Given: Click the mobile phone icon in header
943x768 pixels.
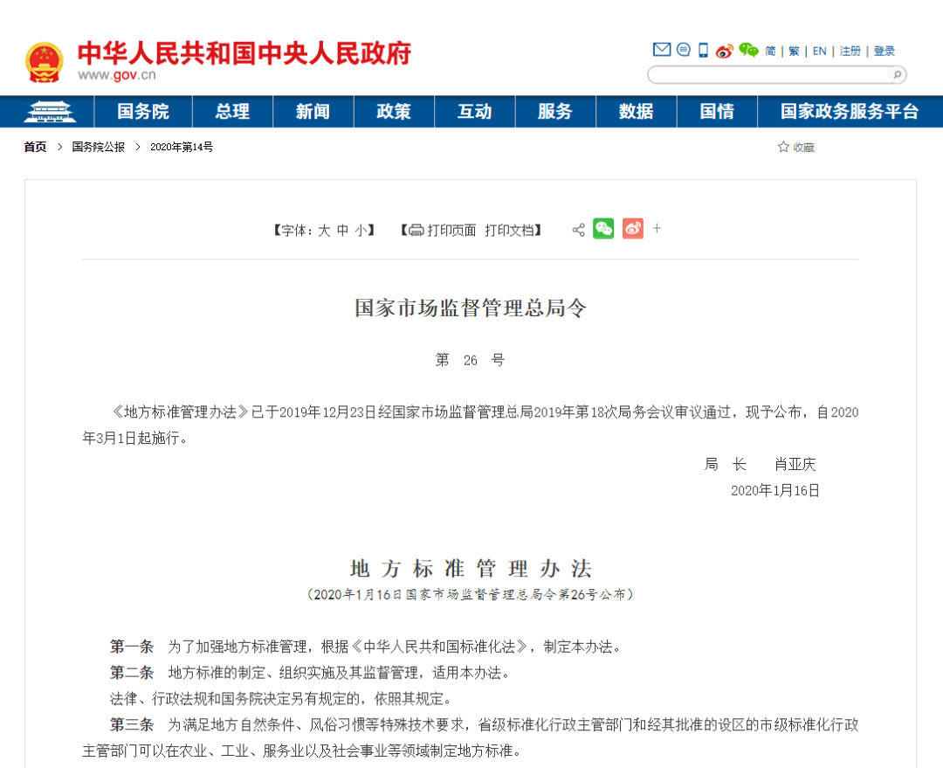Looking at the screenshot, I should pyautogui.click(x=703, y=50).
